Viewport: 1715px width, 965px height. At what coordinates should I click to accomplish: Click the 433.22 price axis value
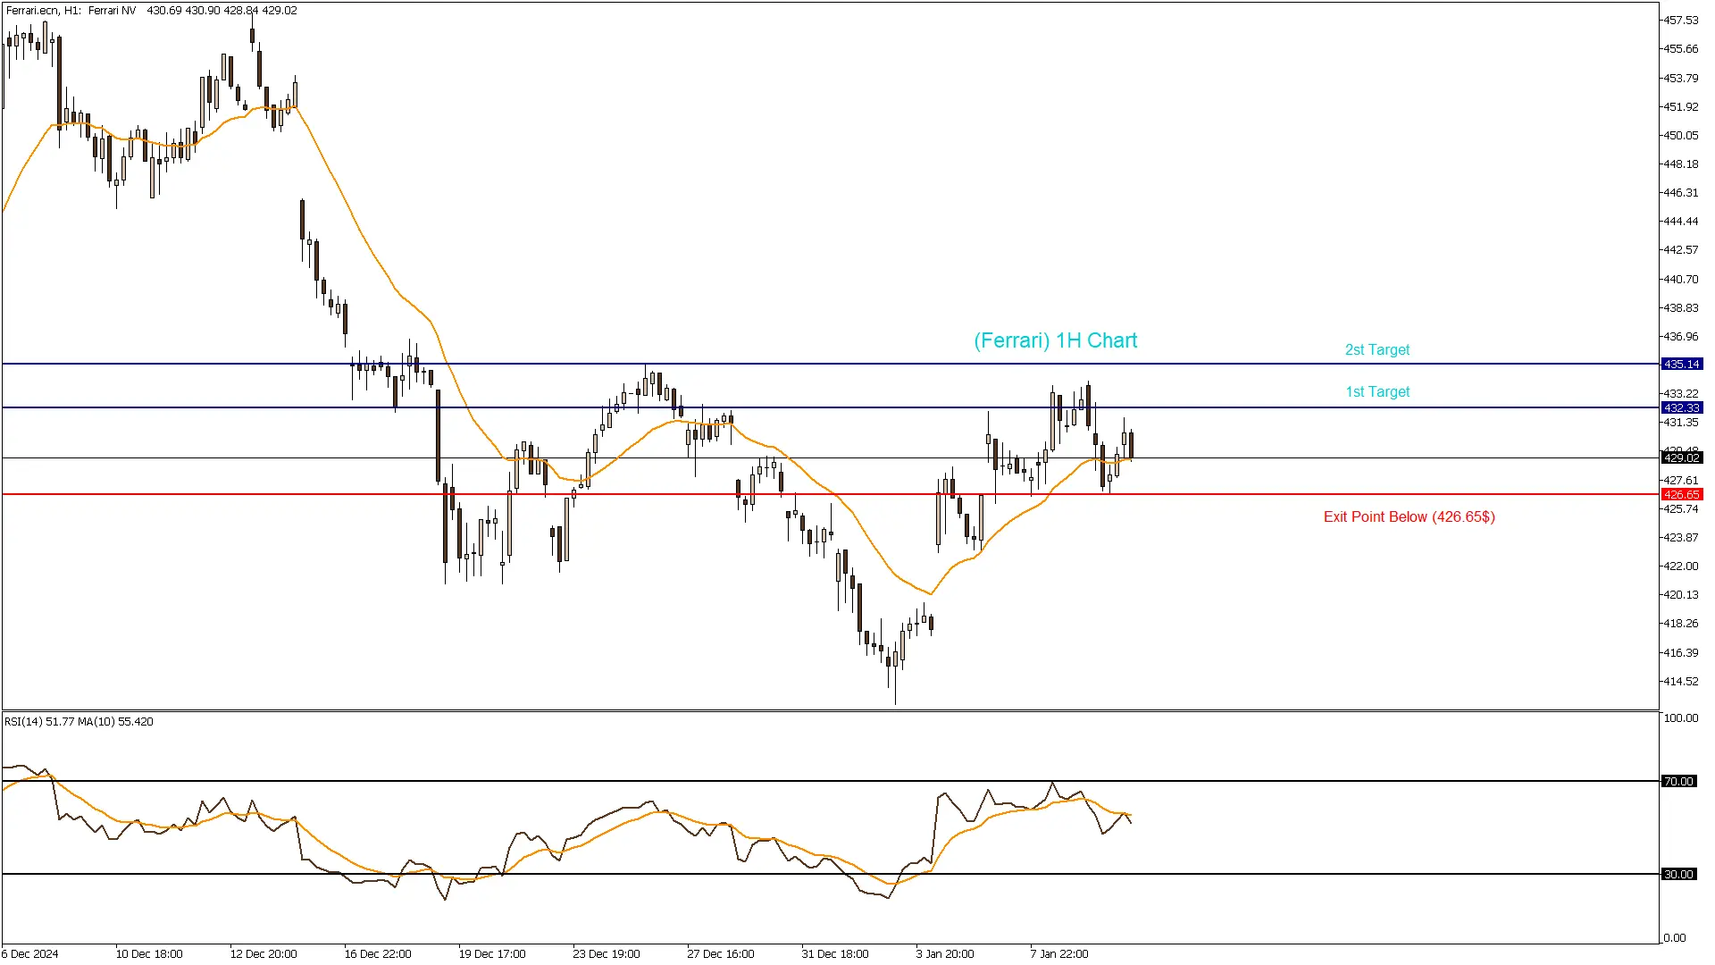tap(1679, 394)
